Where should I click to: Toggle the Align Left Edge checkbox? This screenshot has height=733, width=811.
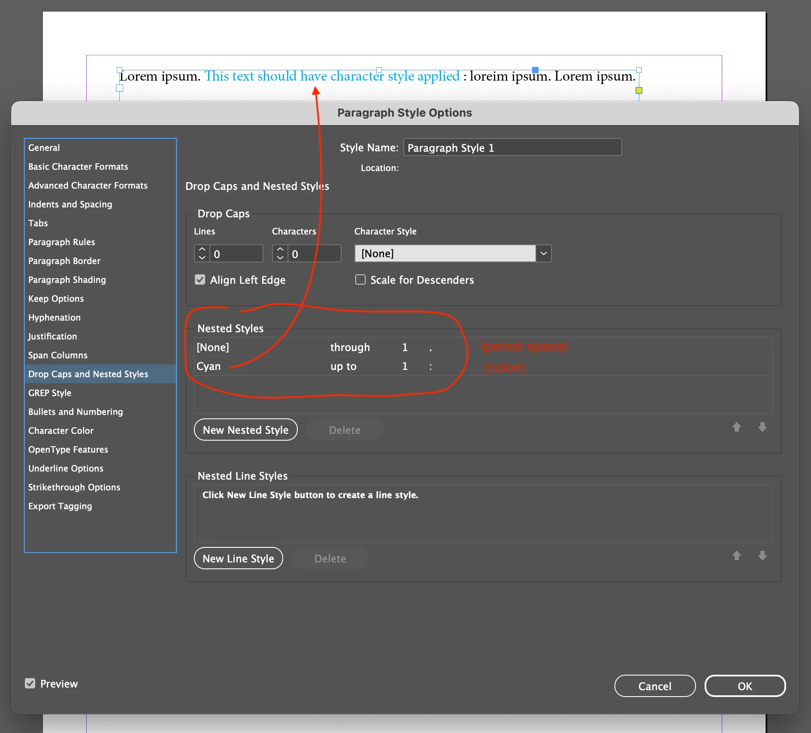click(200, 280)
